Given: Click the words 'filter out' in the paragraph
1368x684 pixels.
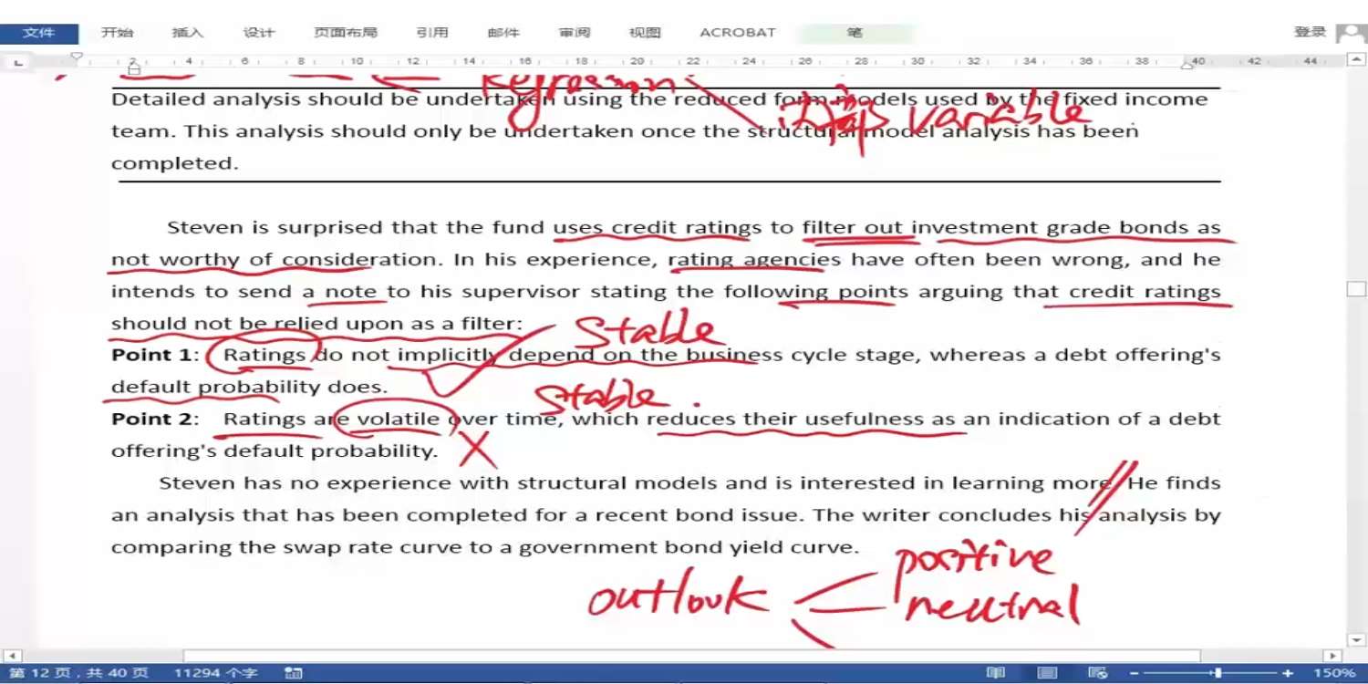Looking at the screenshot, I should click(x=852, y=228).
